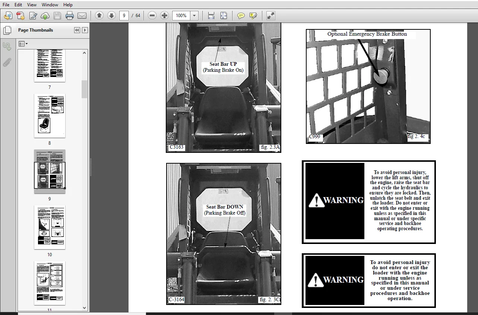The width and height of the screenshot is (478, 315).
Task: Click the total pages '64' text
Action: tap(138, 16)
